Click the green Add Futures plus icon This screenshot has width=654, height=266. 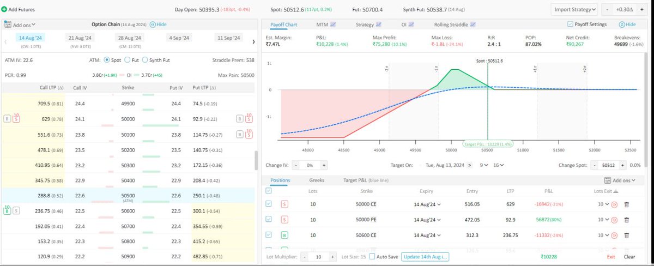(x=4, y=10)
